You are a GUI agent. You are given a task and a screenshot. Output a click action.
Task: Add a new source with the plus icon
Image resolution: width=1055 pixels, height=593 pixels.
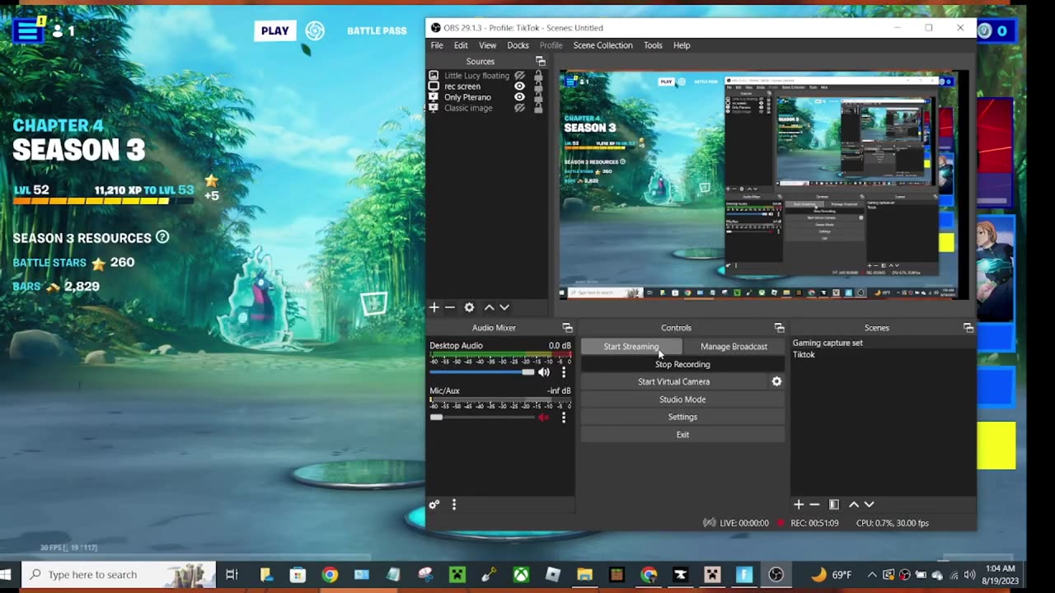[x=434, y=307]
